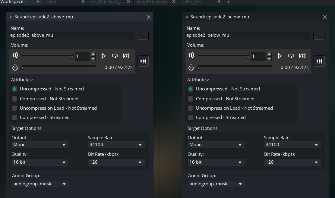Click the volume number field in episode2_below_mu
The height and width of the screenshot is (198, 335).
point(258,56)
